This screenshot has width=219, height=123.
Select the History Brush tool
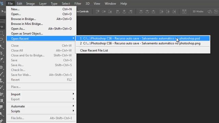click(x=1, y=87)
